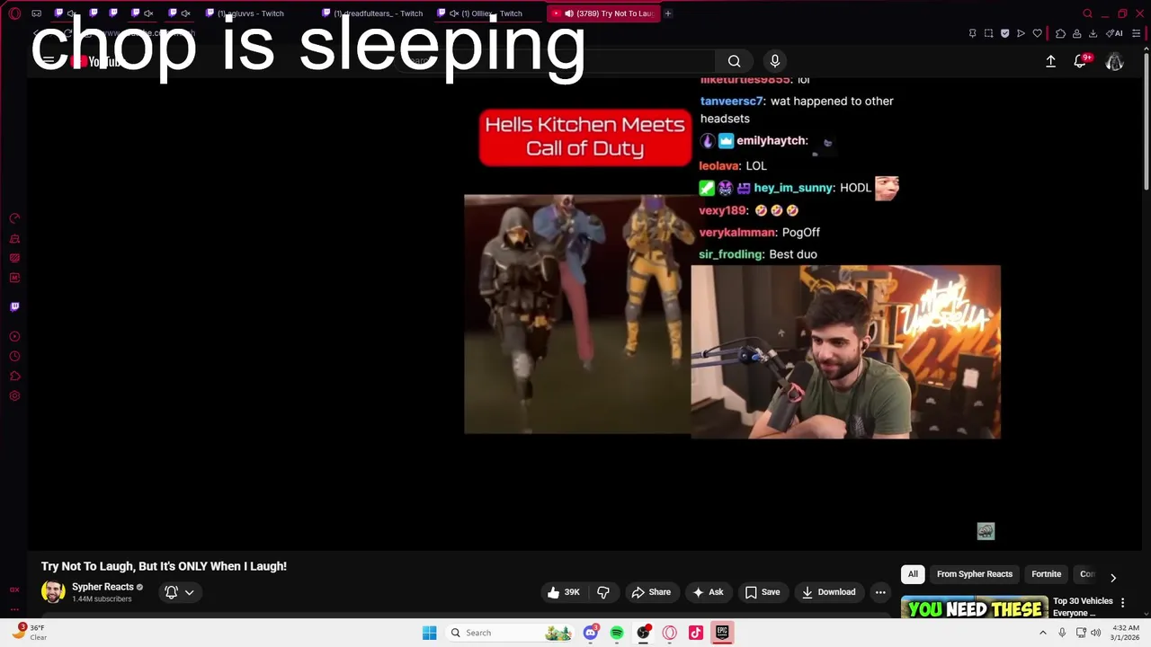Open History clock icon in sidebar
This screenshot has height=647, width=1151.
click(14, 357)
